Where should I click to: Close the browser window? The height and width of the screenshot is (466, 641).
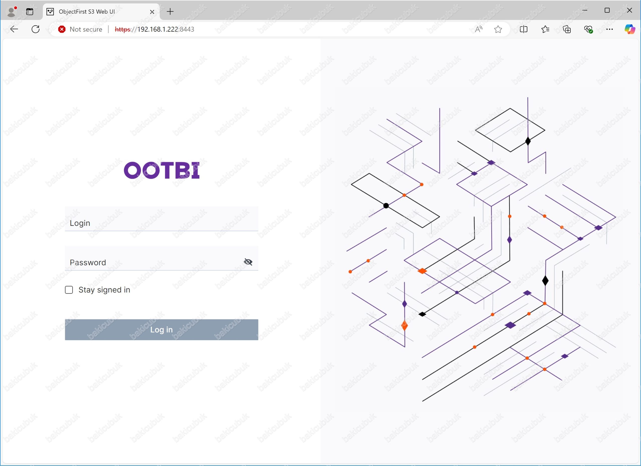point(629,11)
